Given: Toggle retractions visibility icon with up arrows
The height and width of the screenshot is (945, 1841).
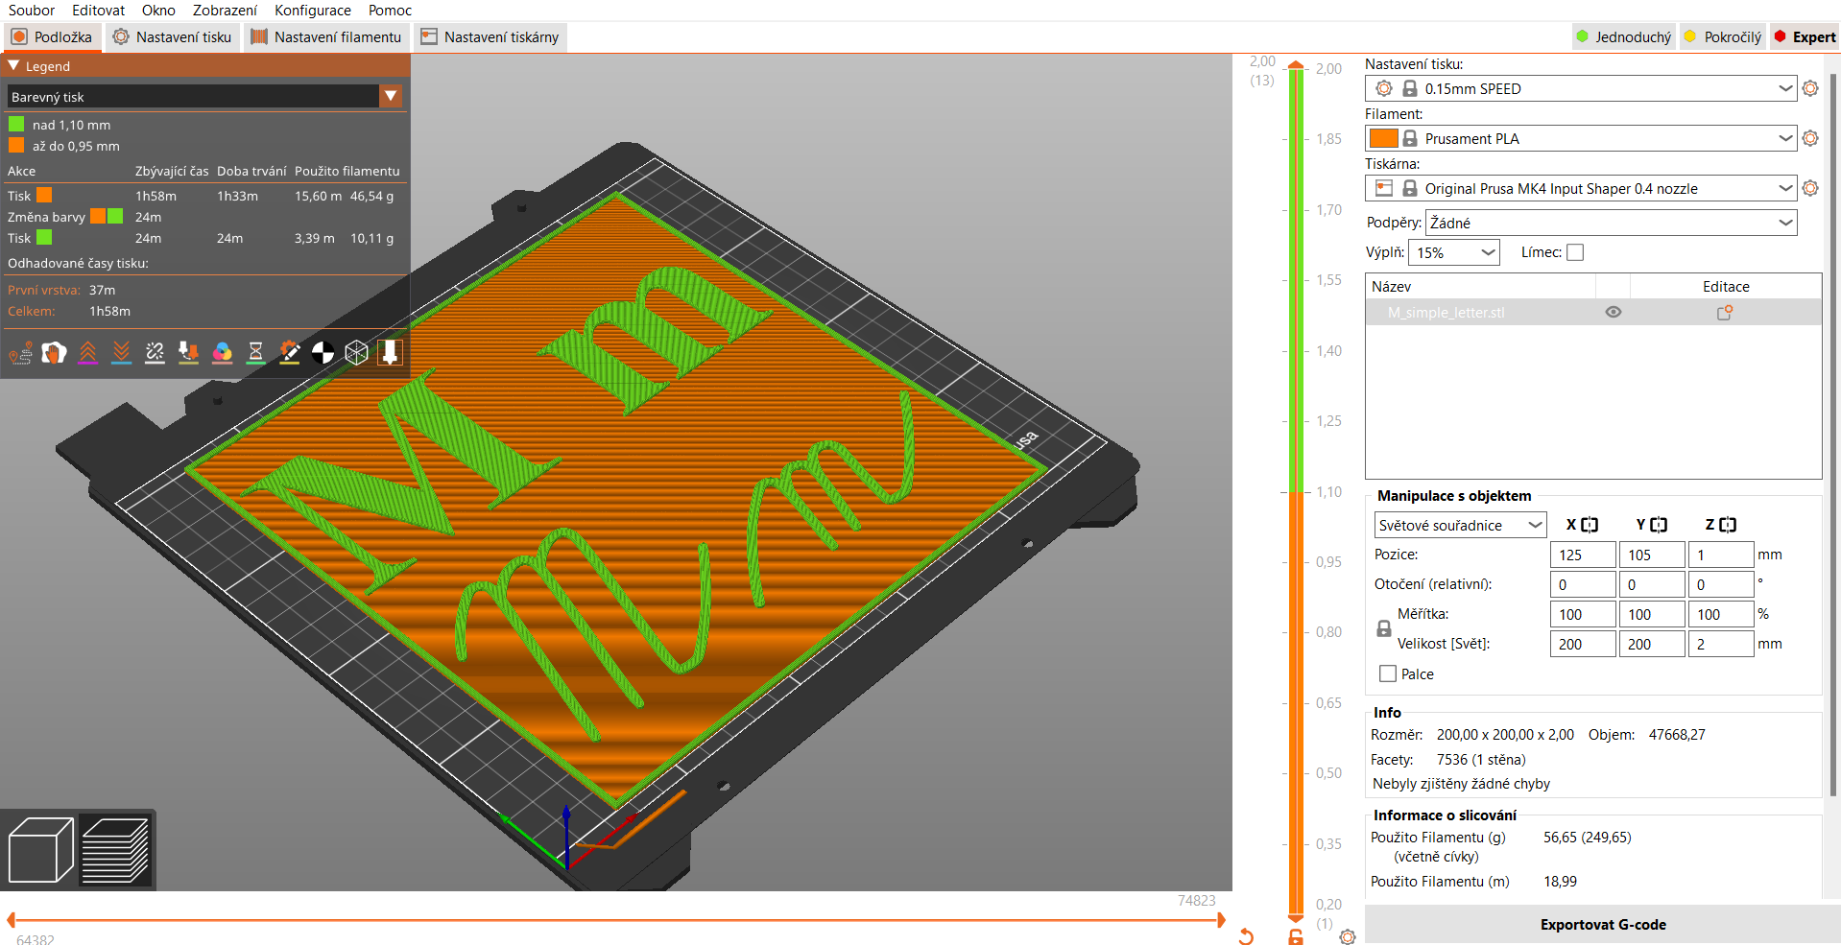Looking at the screenshot, I should pos(87,353).
